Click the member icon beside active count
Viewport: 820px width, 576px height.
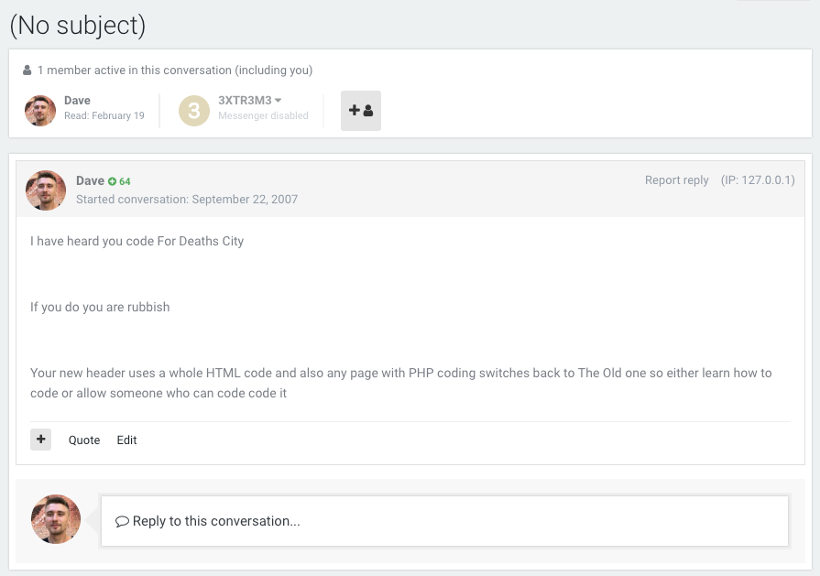(27, 71)
